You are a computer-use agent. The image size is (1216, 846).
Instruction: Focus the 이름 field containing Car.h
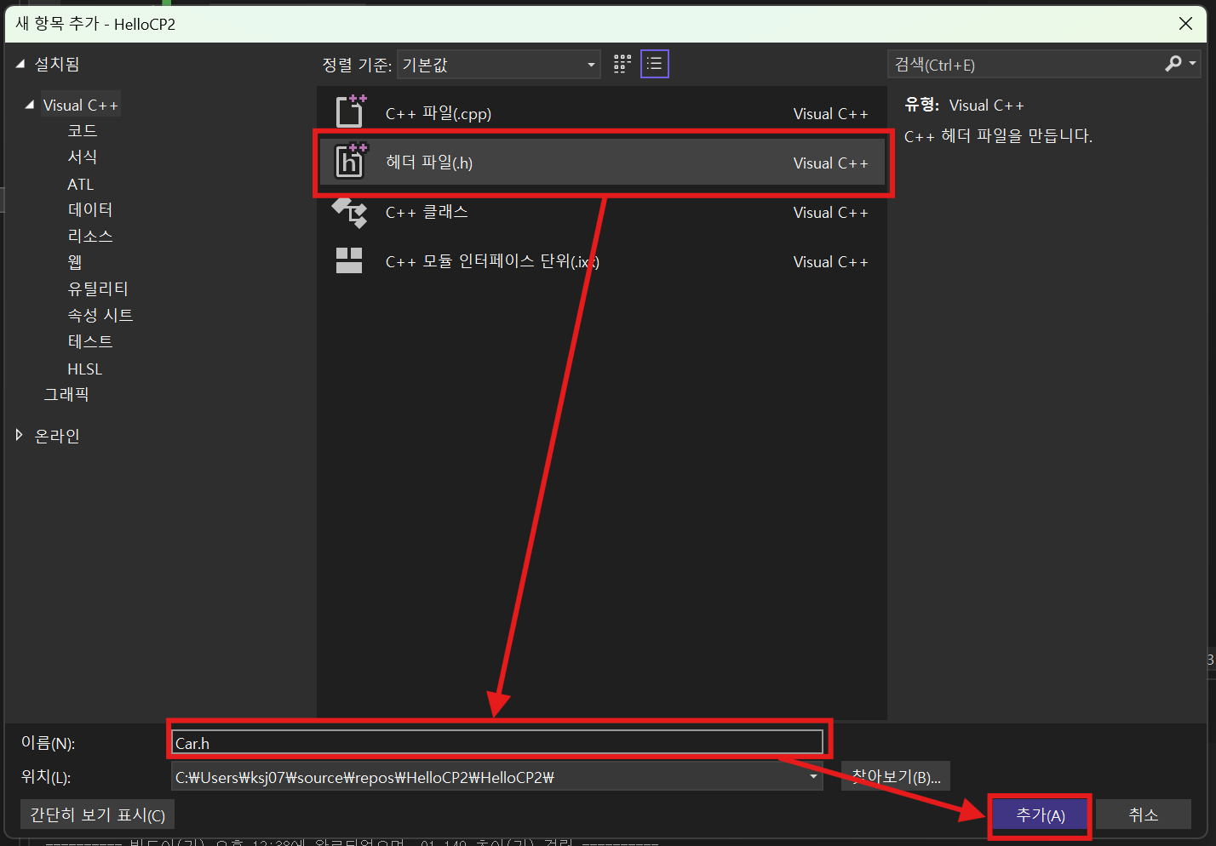click(x=497, y=742)
